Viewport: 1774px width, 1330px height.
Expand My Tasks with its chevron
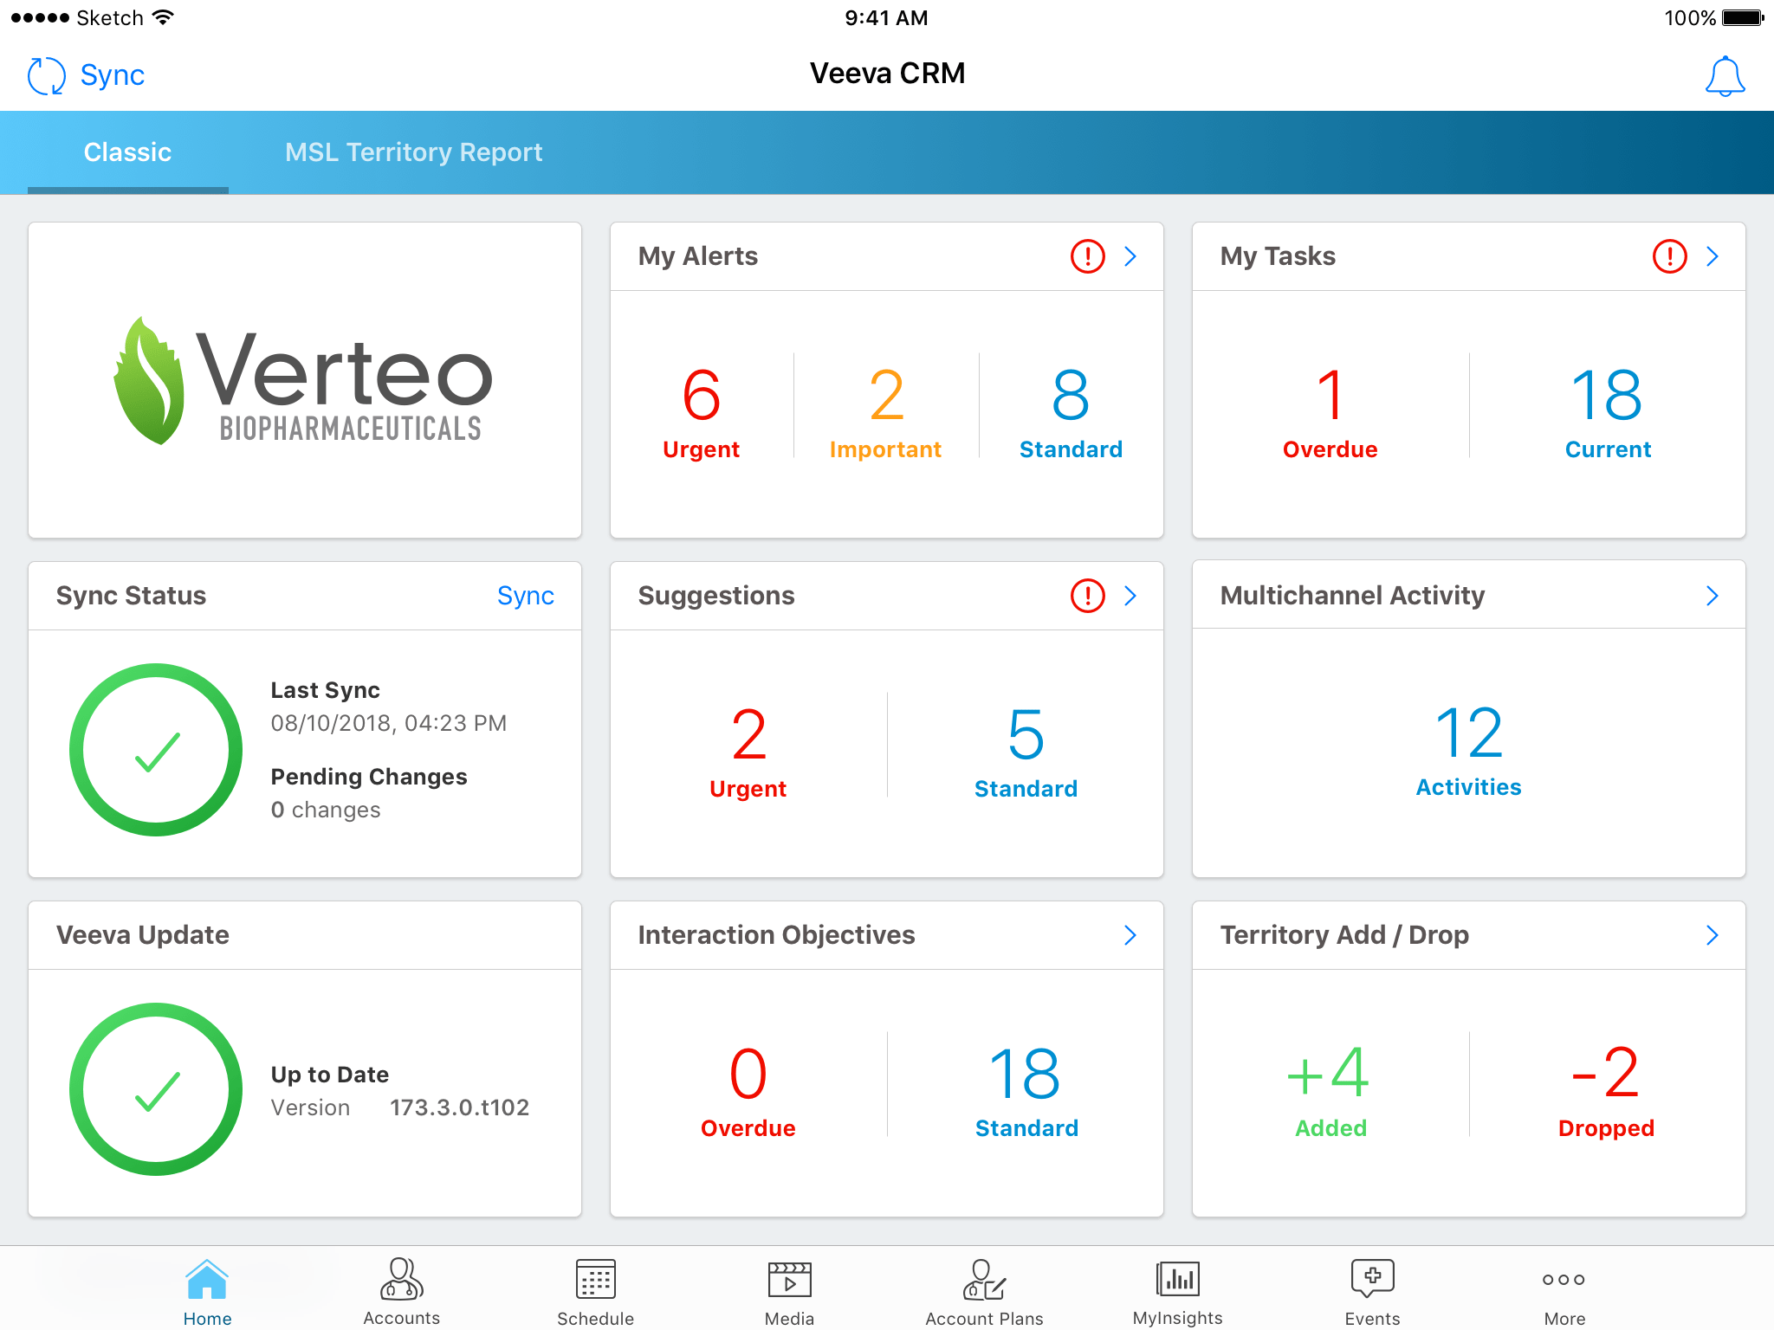[x=1712, y=256]
